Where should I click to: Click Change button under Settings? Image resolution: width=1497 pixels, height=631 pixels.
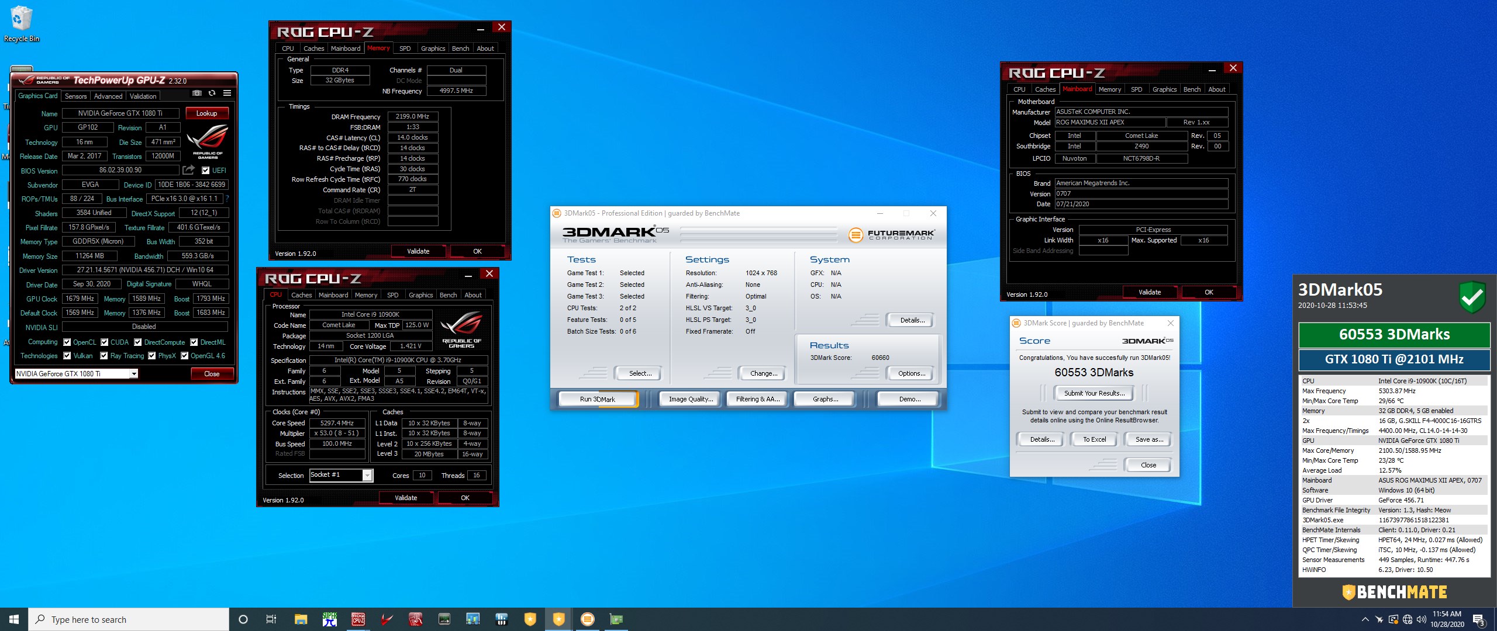(764, 373)
